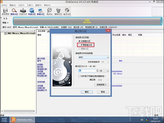Click the Recover Files (恢复文件) icon
The height and width of the screenshot is (123, 164).
23,11
